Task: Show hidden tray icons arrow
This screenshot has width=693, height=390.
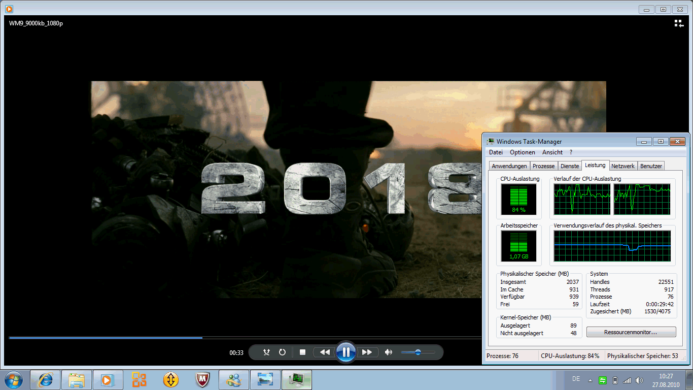Action: [x=590, y=380]
